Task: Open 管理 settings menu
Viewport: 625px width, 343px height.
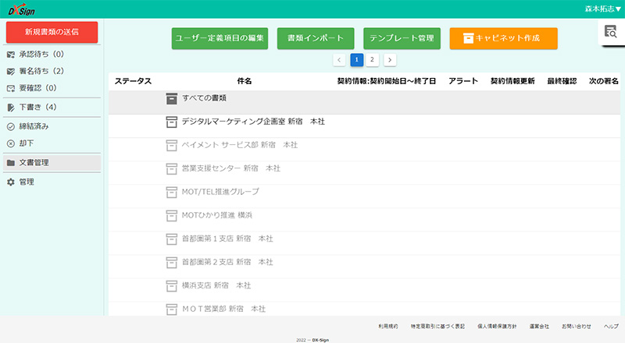Action: click(52, 182)
